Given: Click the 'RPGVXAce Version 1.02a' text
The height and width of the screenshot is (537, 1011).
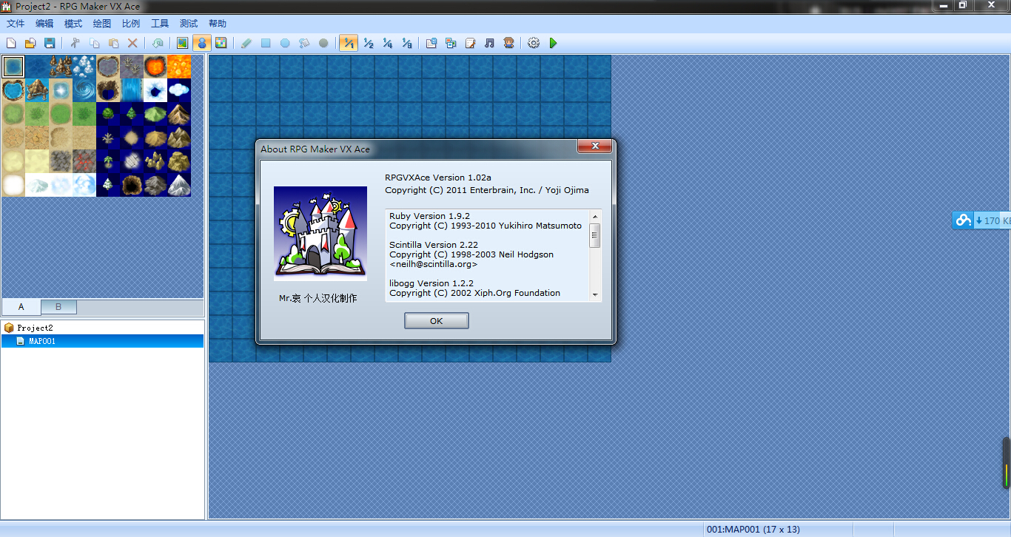Looking at the screenshot, I should point(438,178).
